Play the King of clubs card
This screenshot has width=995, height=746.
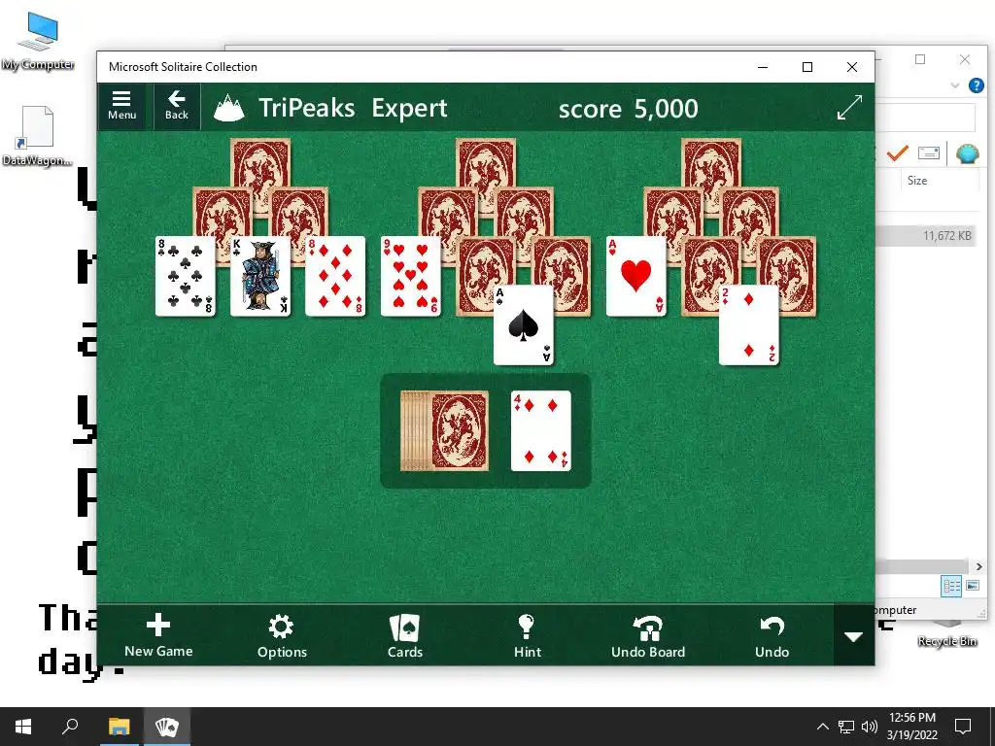tap(260, 276)
